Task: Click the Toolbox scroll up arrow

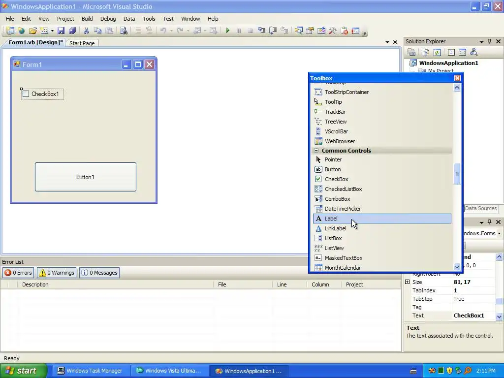Action: tap(457, 88)
